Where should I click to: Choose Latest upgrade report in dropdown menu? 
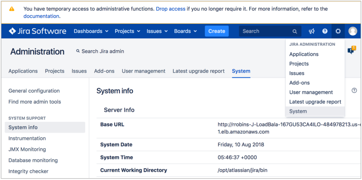(x=315, y=102)
